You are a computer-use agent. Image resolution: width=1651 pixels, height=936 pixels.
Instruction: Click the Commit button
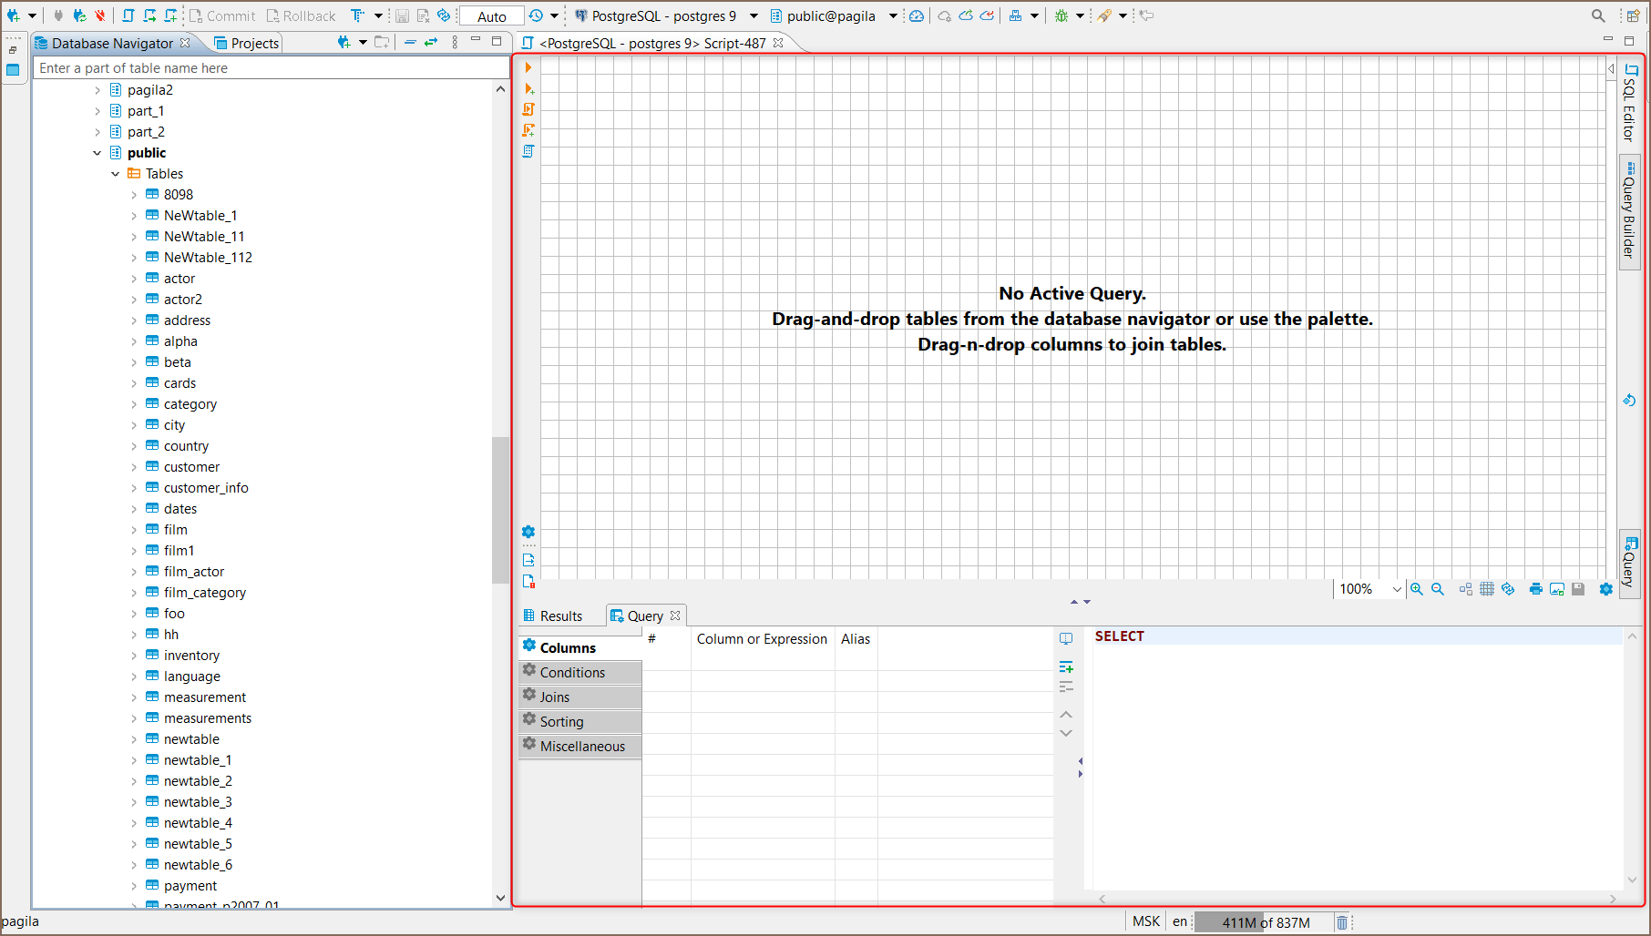pyautogui.click(x=221, y=15)
